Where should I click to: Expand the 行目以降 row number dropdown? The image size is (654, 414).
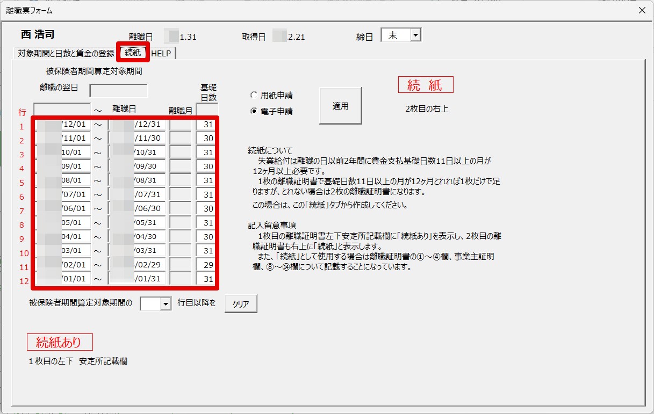[166, 304]
